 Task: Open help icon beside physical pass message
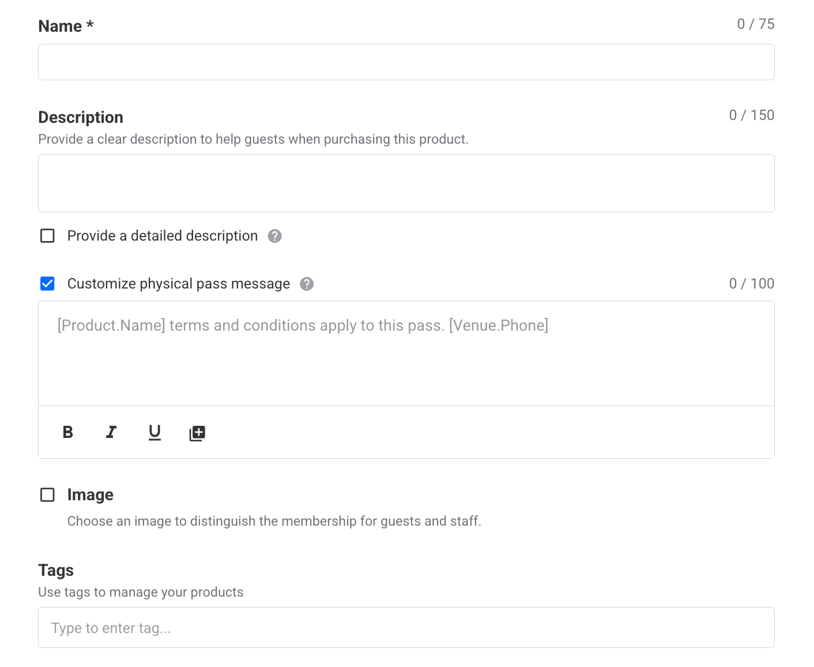[x=307, y=284]
